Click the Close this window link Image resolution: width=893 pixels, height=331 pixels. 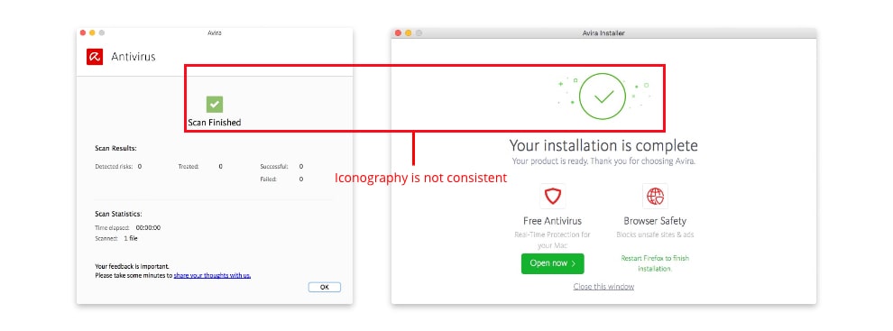603,287
